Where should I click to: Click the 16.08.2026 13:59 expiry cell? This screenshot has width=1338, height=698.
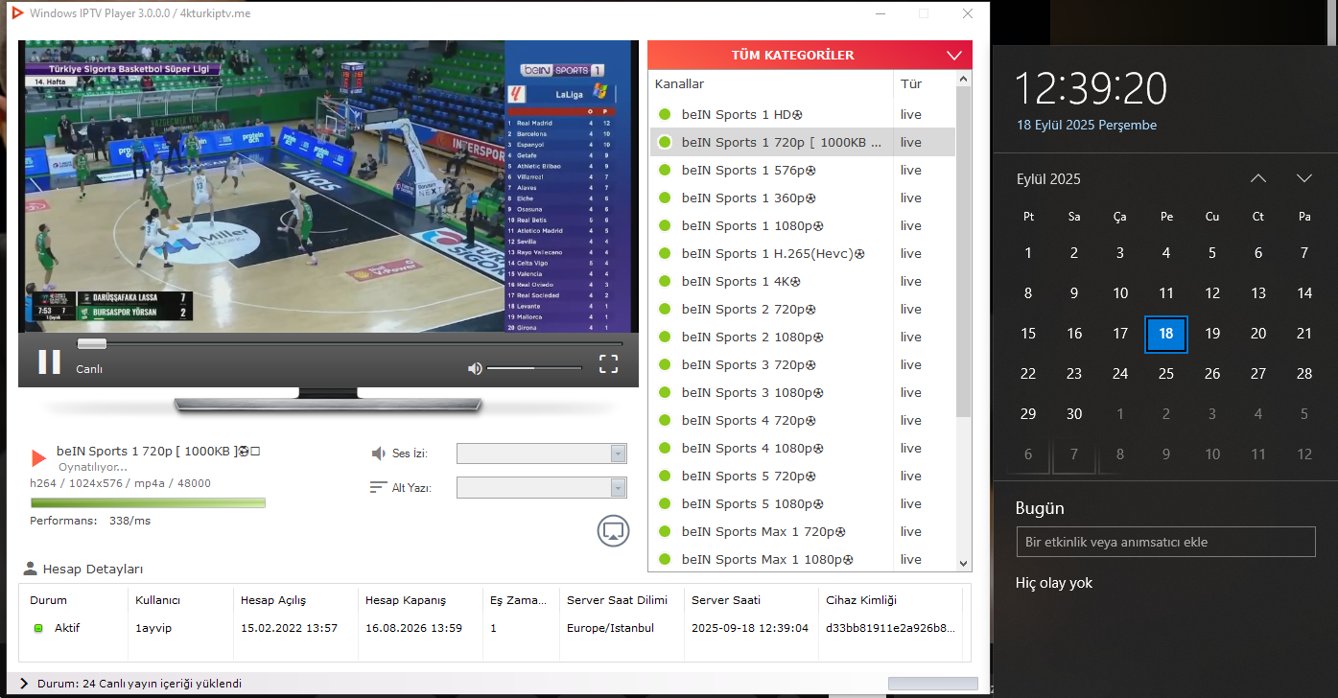click(413, 628)
